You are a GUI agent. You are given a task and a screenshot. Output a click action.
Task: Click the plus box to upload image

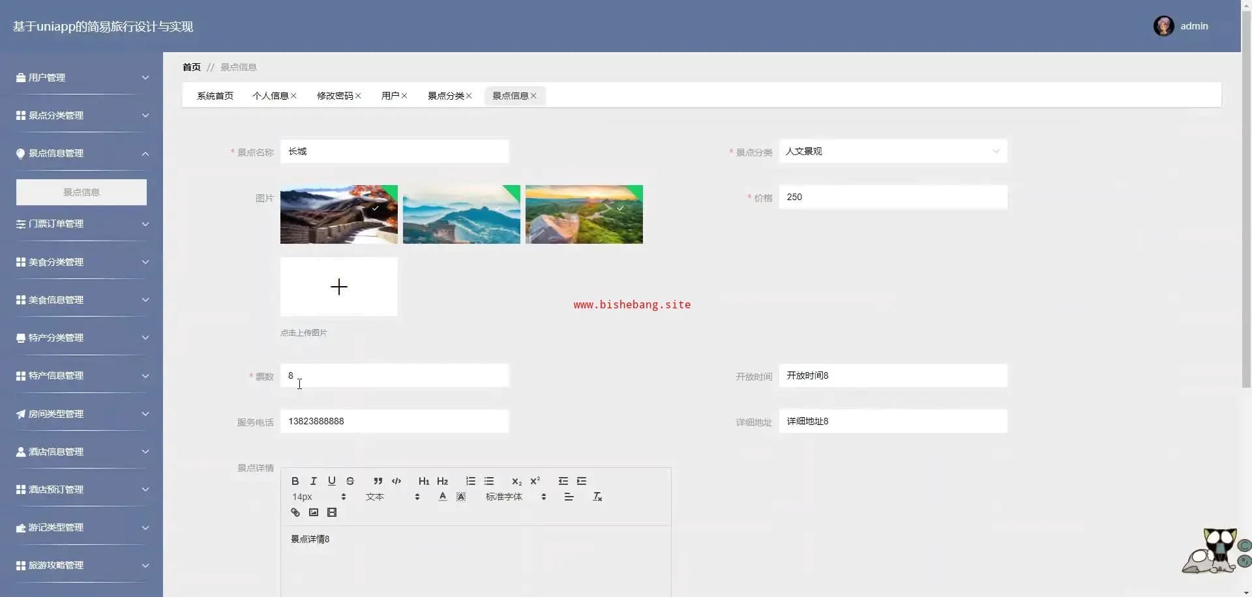(x=338, y=287)
